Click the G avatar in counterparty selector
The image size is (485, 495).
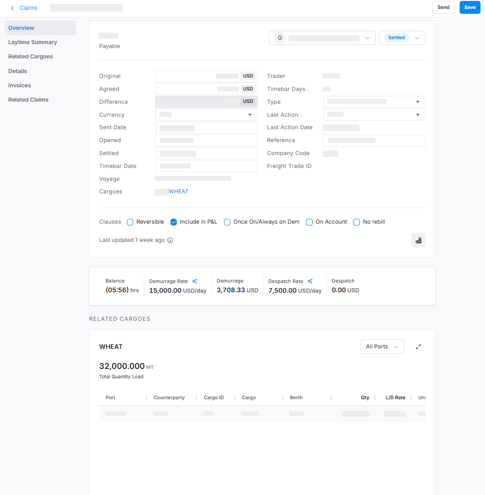tap(280, 38)
